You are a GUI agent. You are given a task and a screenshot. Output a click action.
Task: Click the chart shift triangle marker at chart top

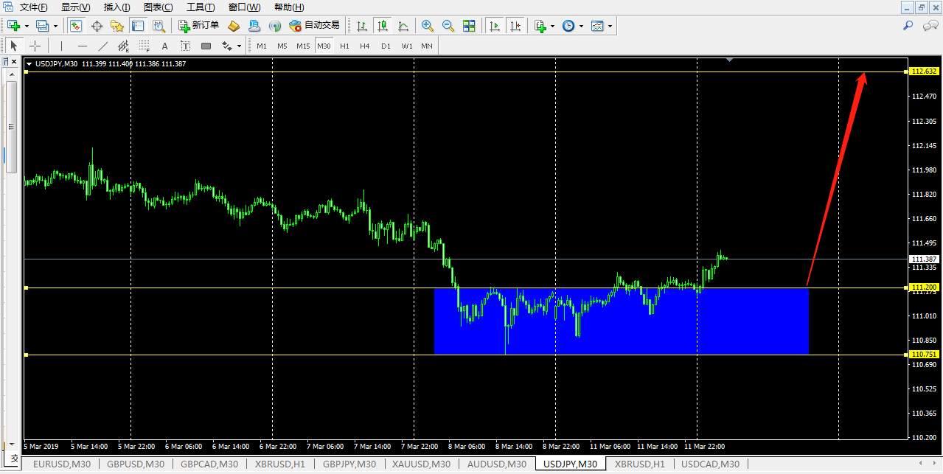click(728, 60)
